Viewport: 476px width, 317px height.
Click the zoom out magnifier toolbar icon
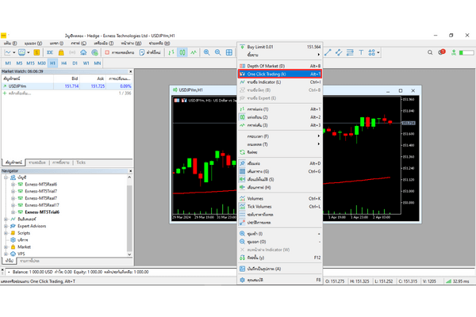217,52
